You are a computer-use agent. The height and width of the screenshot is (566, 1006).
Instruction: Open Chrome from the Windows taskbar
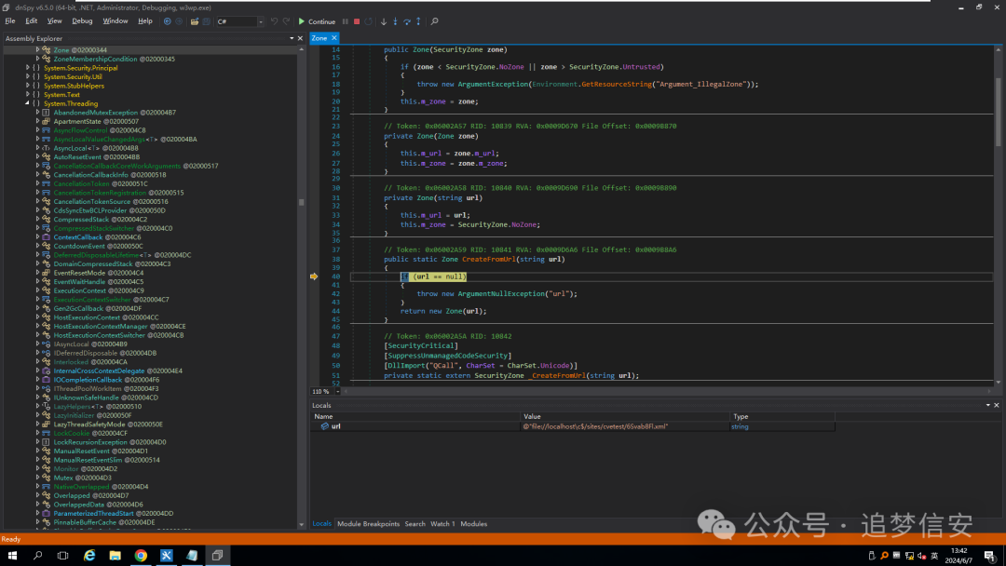(x=141, y=556)
